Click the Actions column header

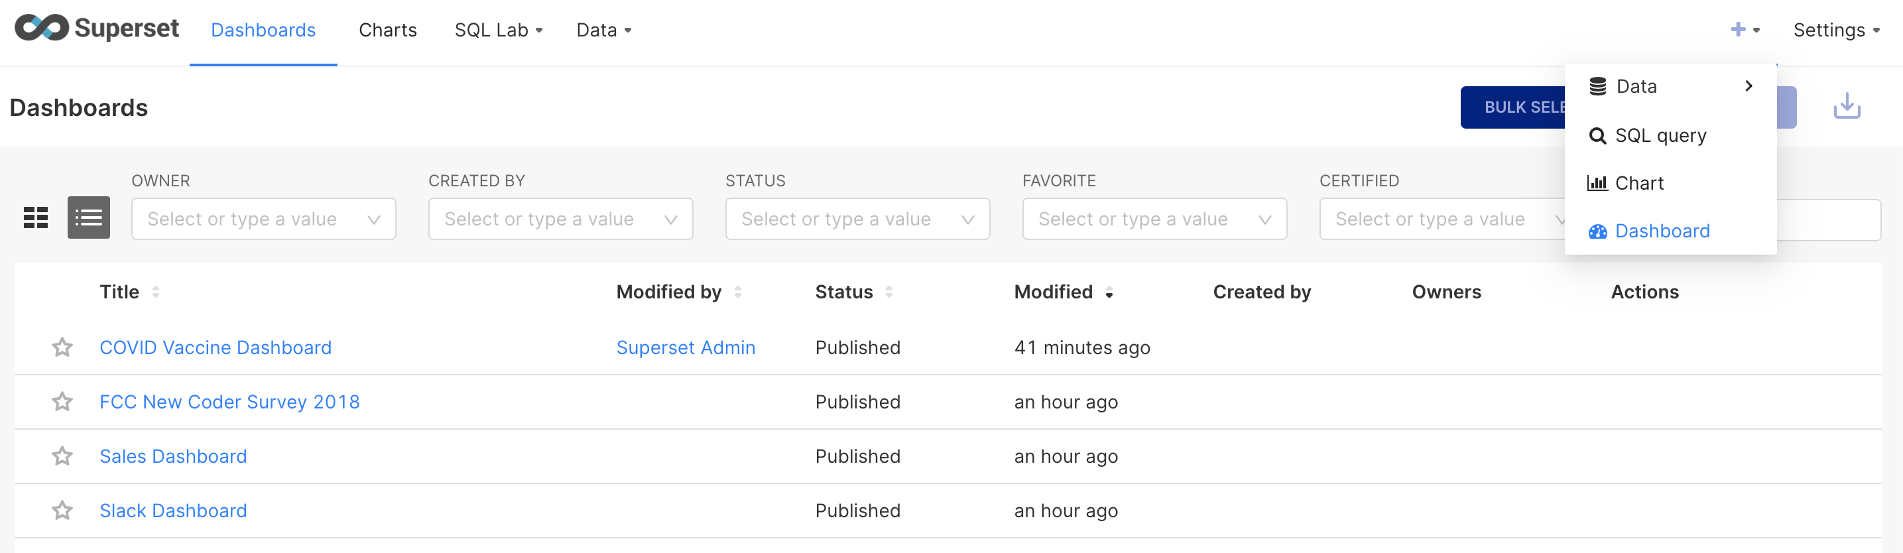(1644, 292)
